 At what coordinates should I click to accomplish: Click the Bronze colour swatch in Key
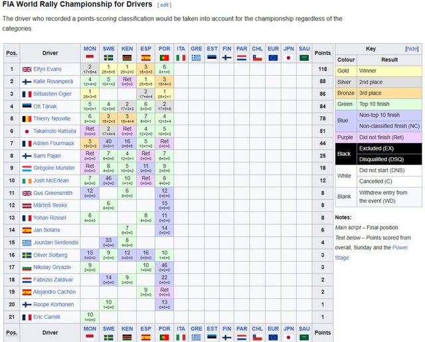pyautogui.click(x=346, y=93)
